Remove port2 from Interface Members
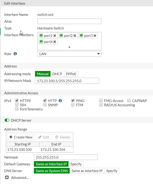 [75, 36]
